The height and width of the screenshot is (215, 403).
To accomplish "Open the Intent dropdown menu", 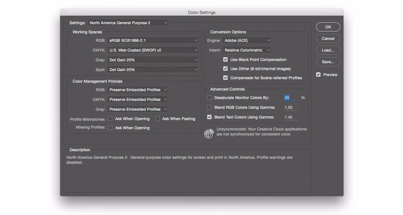I will pyautogui.click(x=247, y=50).
